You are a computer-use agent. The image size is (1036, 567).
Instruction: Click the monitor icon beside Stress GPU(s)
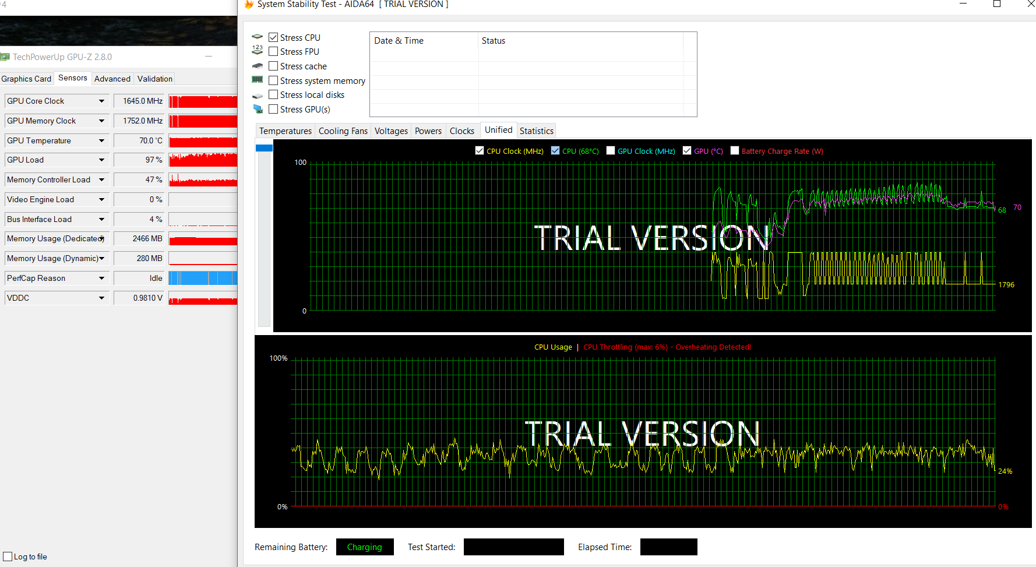pos(258,109)
